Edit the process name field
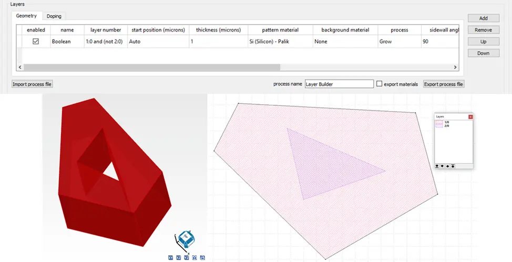The width and height of the screenshot is (512, 262). point(339,84)
